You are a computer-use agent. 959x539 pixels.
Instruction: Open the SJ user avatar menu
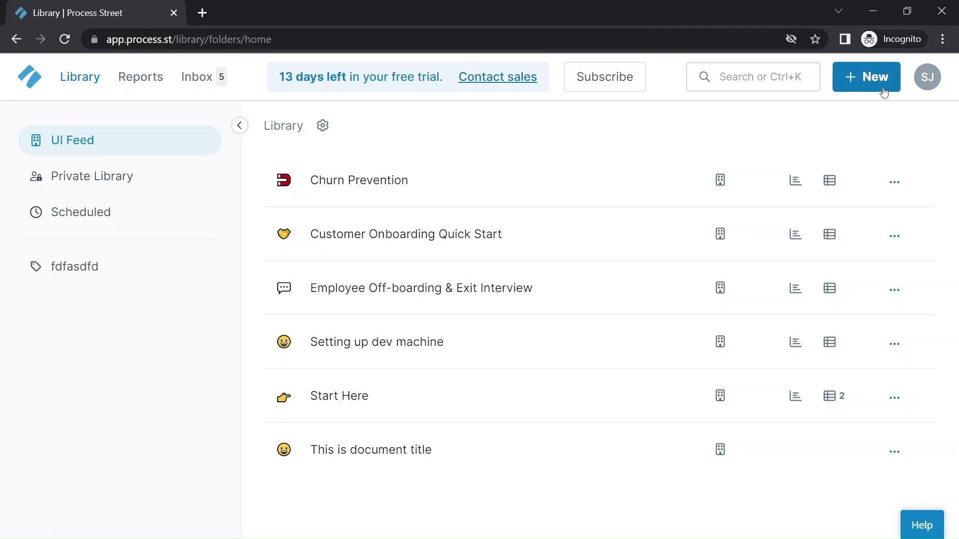927,77
